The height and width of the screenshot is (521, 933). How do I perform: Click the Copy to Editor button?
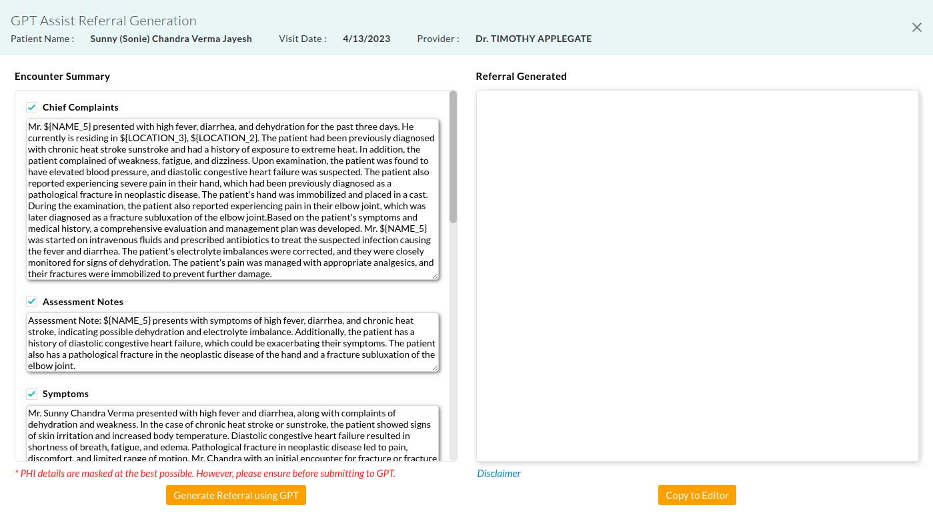[x=697, y=495]
